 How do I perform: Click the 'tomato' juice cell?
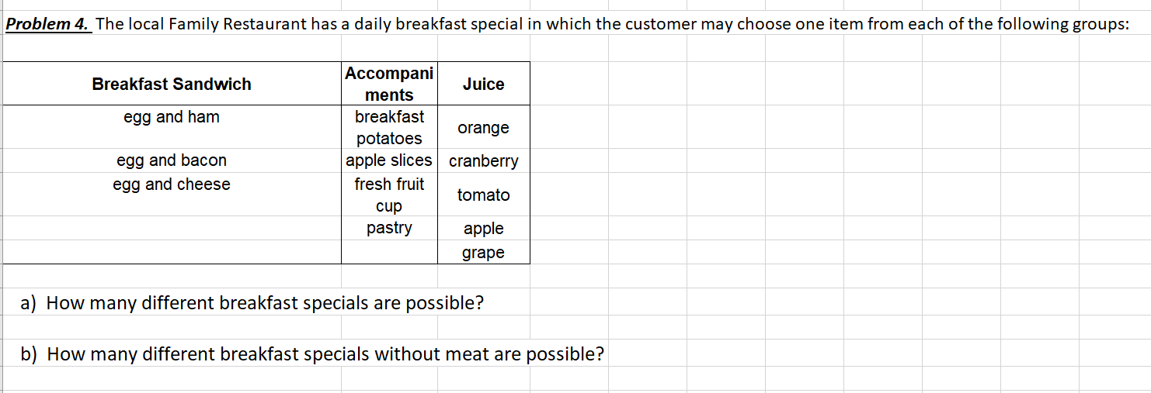(x=483, y=195)
